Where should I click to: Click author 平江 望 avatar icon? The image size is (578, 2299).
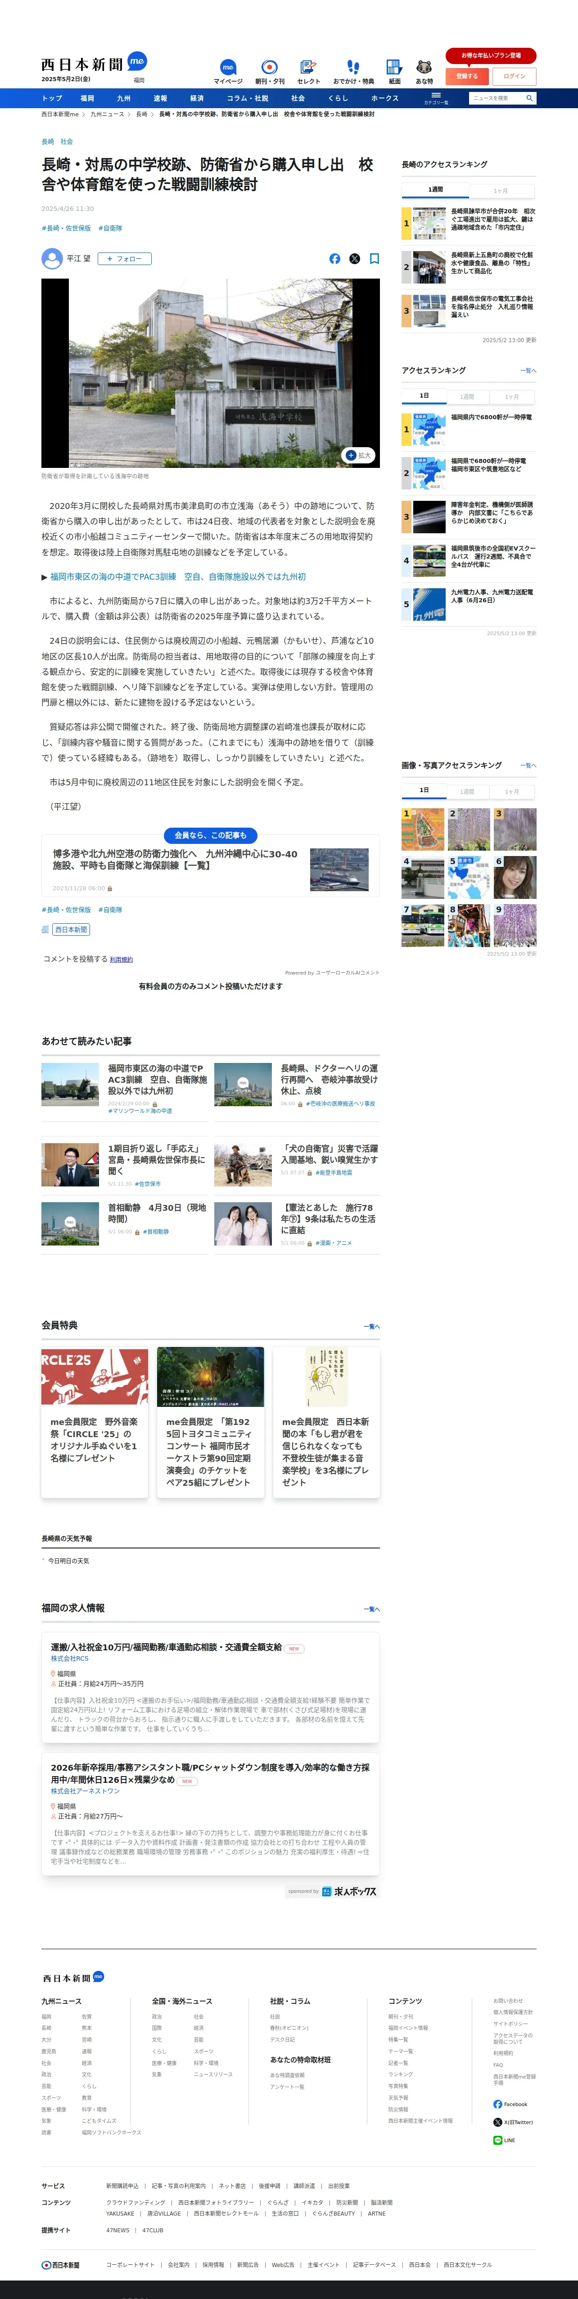(52, 259)
